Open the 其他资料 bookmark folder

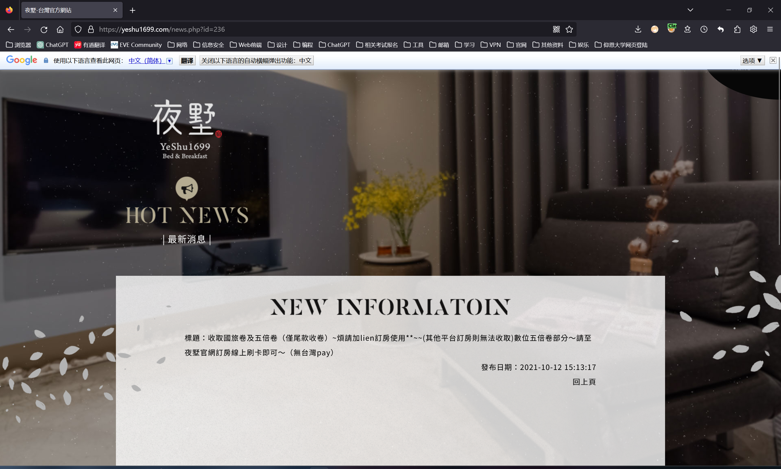point(548,45)
